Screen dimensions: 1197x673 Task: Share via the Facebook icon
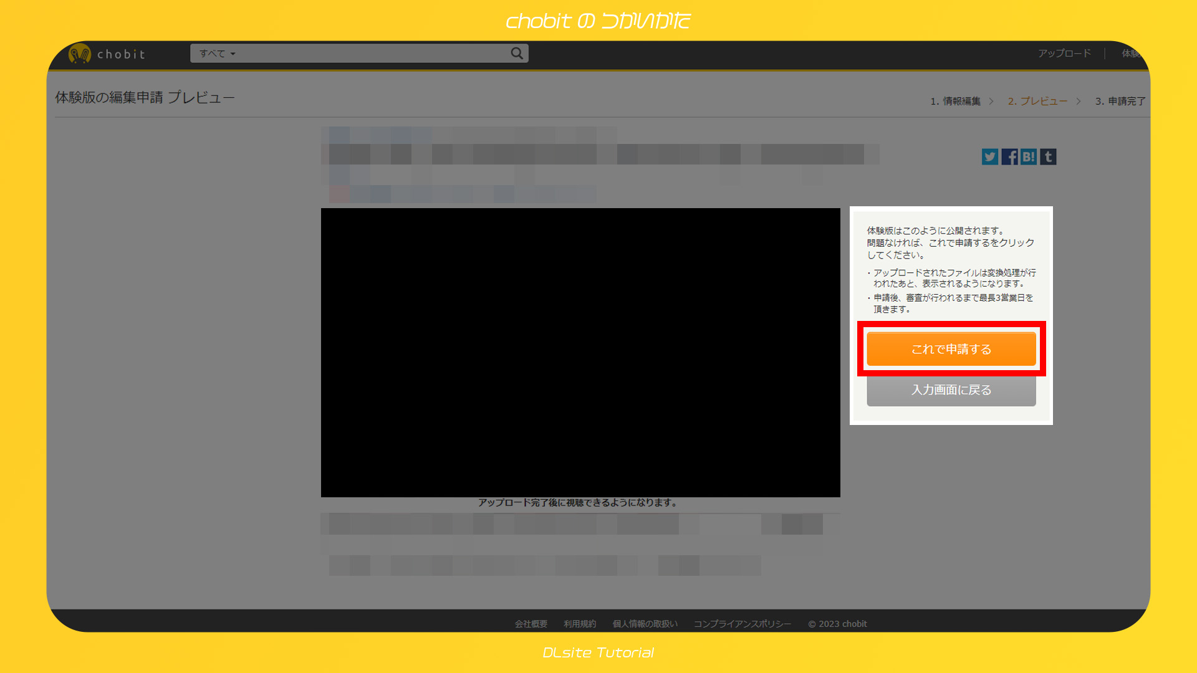coord(1009,156)
